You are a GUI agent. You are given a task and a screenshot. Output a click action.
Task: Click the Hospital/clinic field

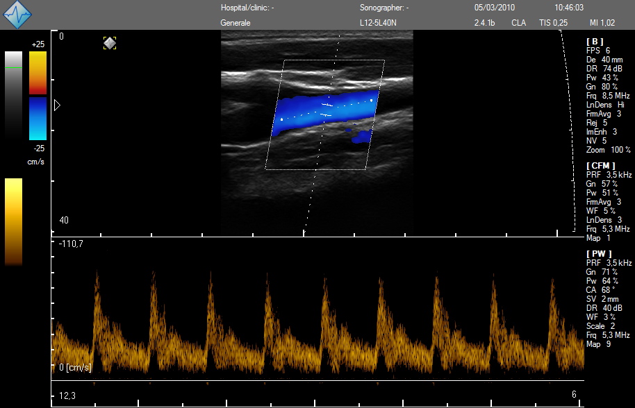[x=247, y=8]
